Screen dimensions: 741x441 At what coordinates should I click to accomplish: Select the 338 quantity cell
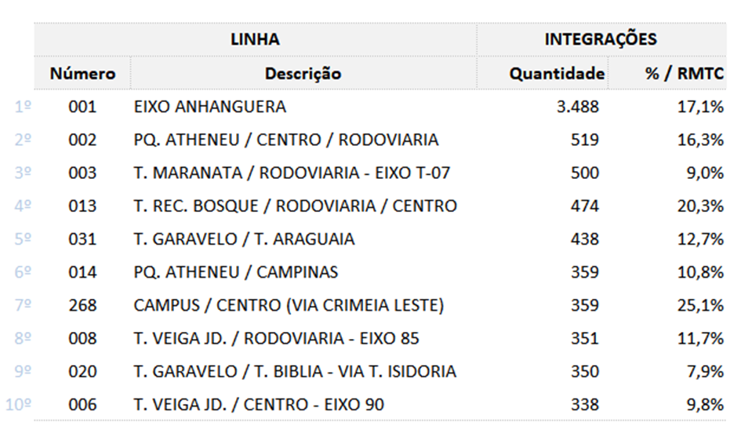click(585, 405)
